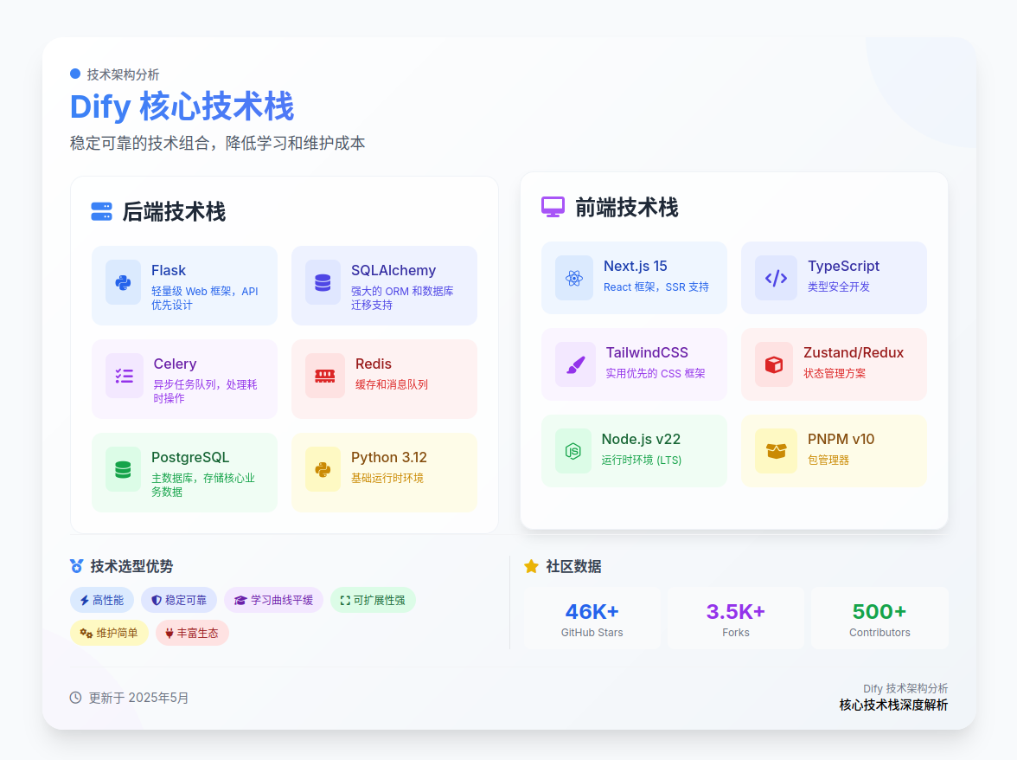Click the PNPM open box icon
This screenshot has width=1017, height=760.
(777, 451)
